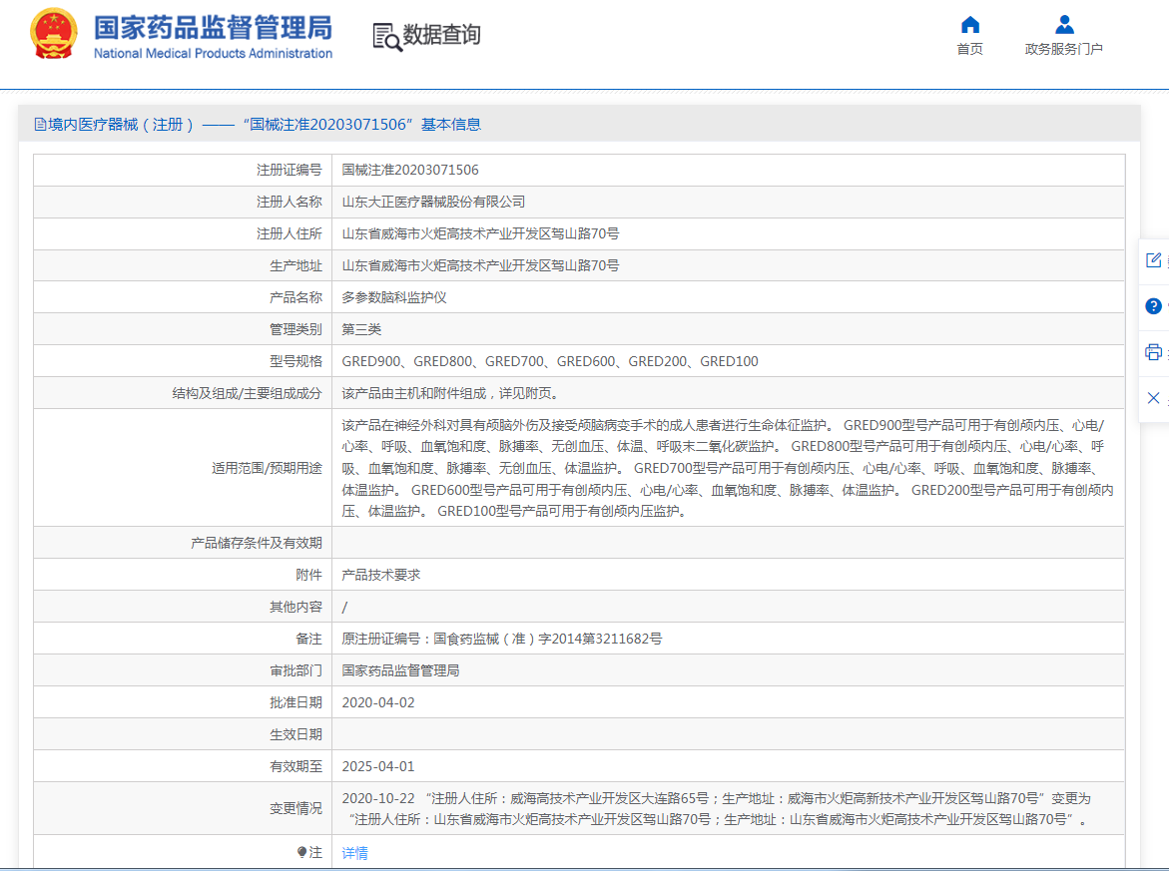Click 产品技术要求 attachment value
Viewport: 1169px width, 871px height.
pyautogui.click(x=381, y=576)
